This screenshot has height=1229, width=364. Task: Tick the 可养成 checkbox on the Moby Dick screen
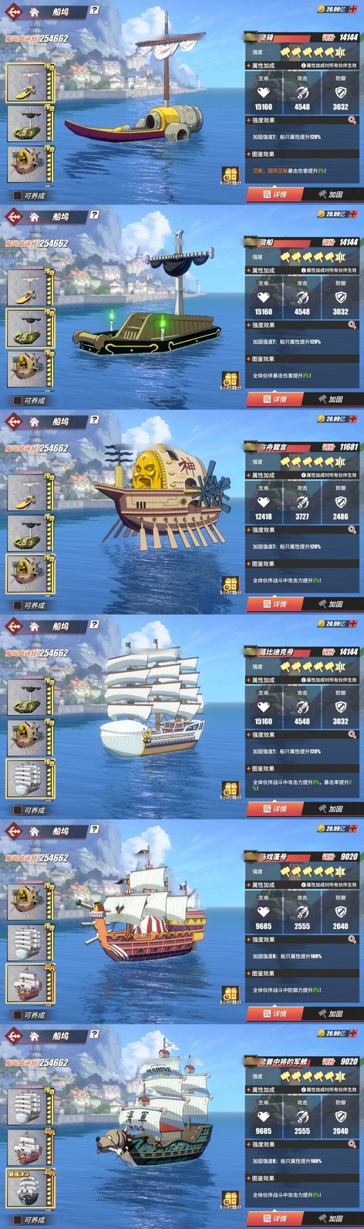pos(17,810)
